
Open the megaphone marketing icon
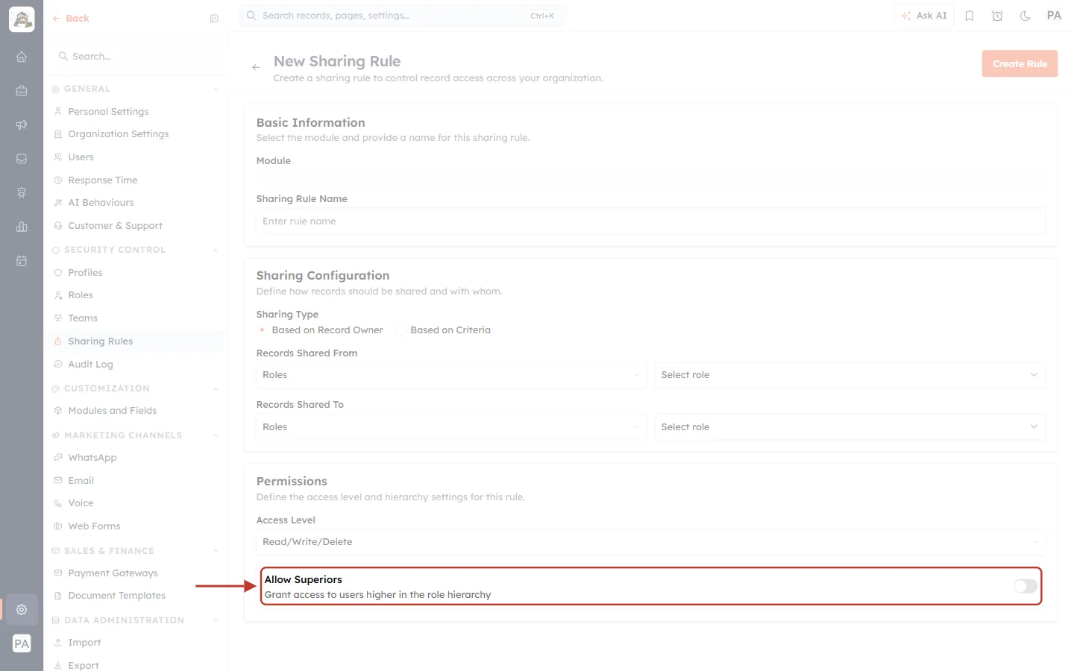pyautogui.click(x=22, y=125)
